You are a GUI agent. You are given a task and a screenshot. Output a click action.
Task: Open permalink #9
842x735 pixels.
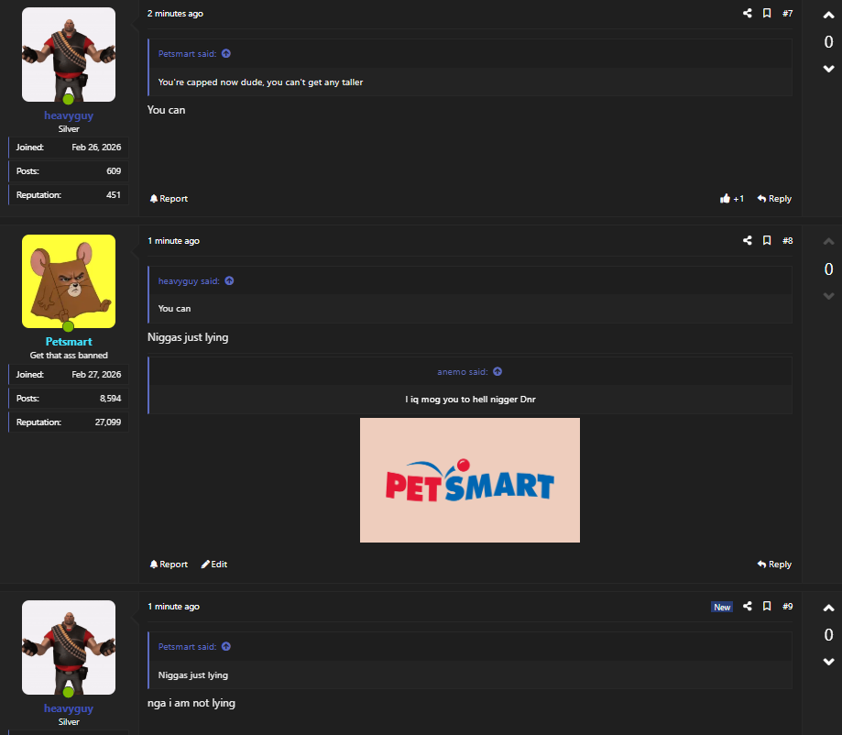[x=787, y=607]
